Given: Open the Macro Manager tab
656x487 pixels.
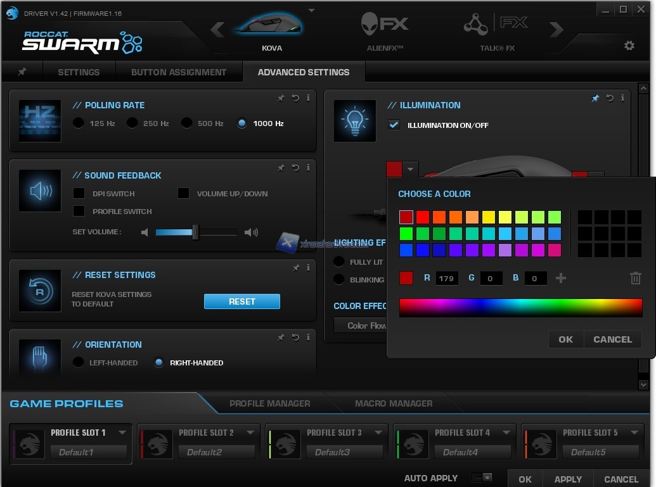Looking at the screenshot, I should tap(393, 403).
